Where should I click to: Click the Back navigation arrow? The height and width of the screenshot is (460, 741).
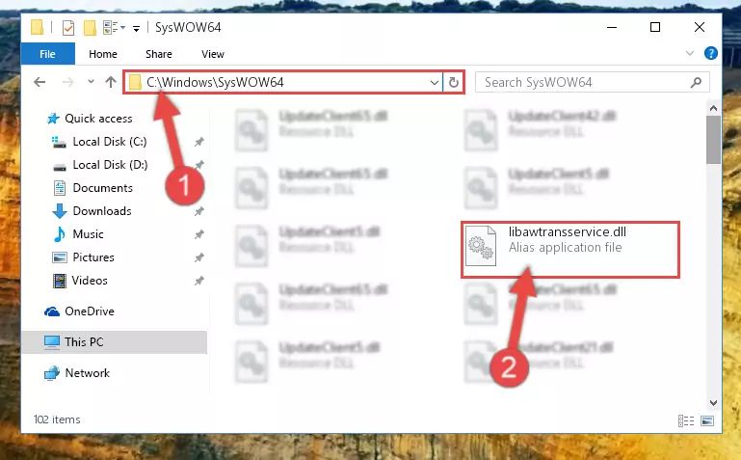40,82
